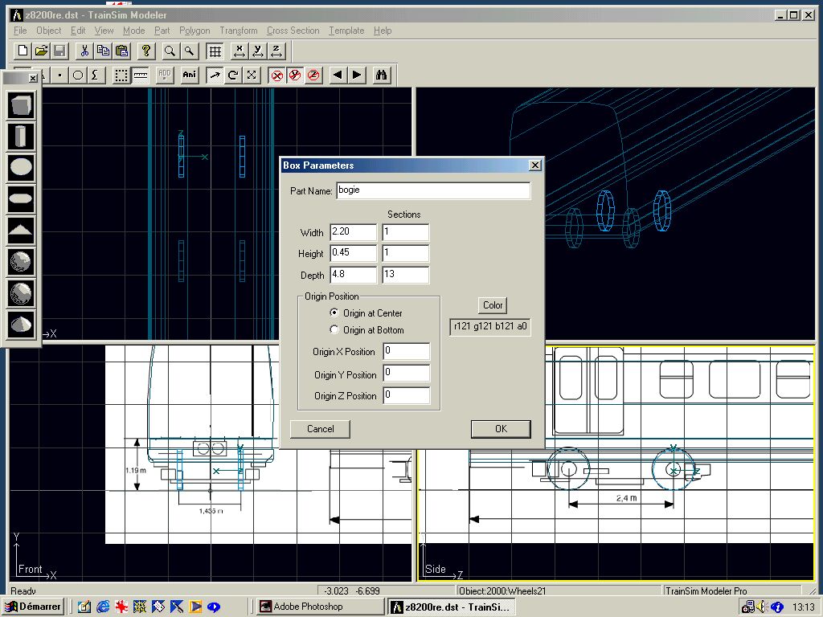Click OK in Box Parameters dialog
823x617 pixels.
pyautogui.click(x=501, y=429)
